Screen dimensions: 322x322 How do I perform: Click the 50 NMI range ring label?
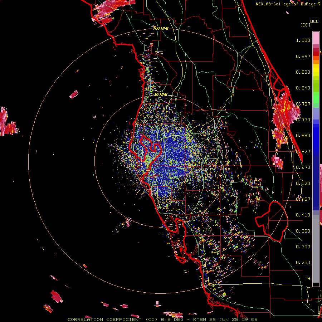click(x=161, y=95)
